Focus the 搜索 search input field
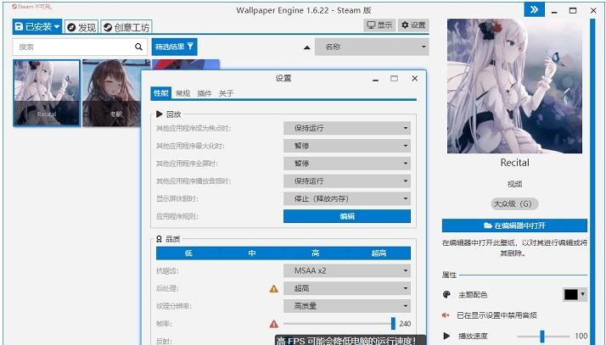 (x=80, y=47)
